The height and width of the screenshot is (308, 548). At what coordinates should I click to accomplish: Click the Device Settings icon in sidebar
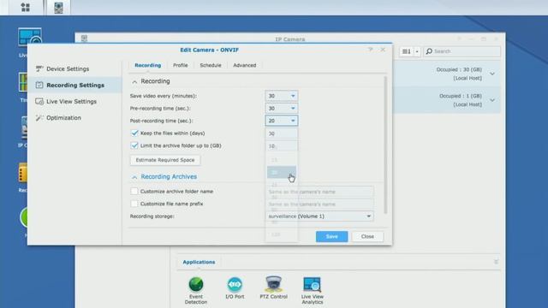point(39,68)
